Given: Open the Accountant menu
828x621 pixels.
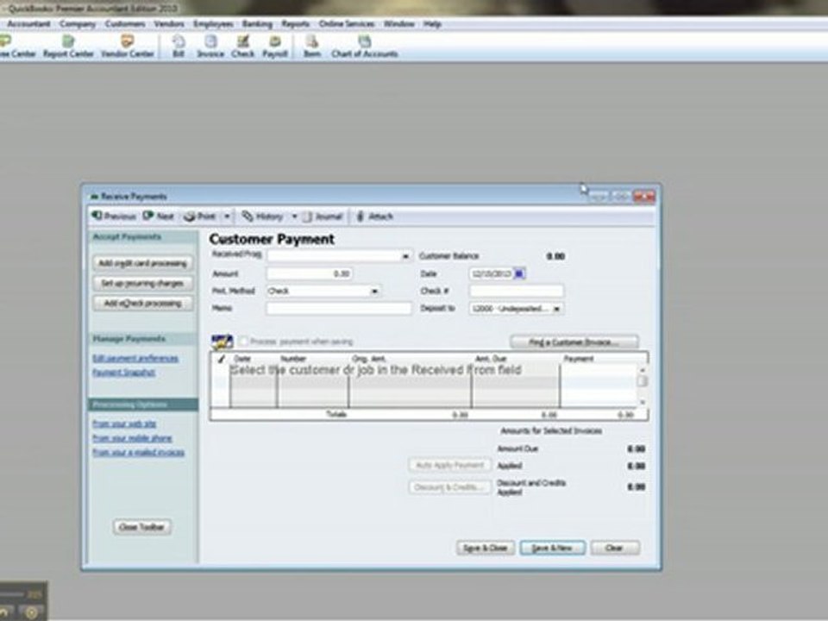Looking at the screenshot, I should 28,24.
